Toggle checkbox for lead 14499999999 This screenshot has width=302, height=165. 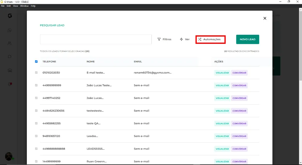tap(36, 161)
